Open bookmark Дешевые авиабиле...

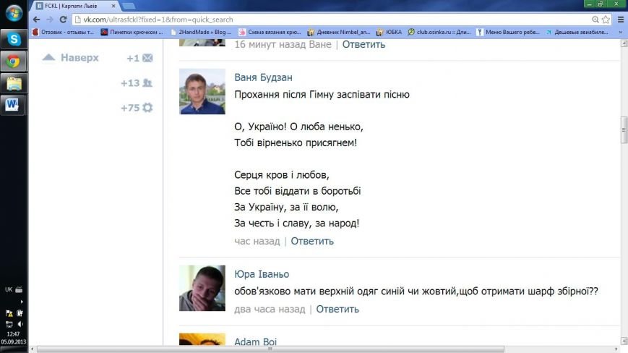577,32
